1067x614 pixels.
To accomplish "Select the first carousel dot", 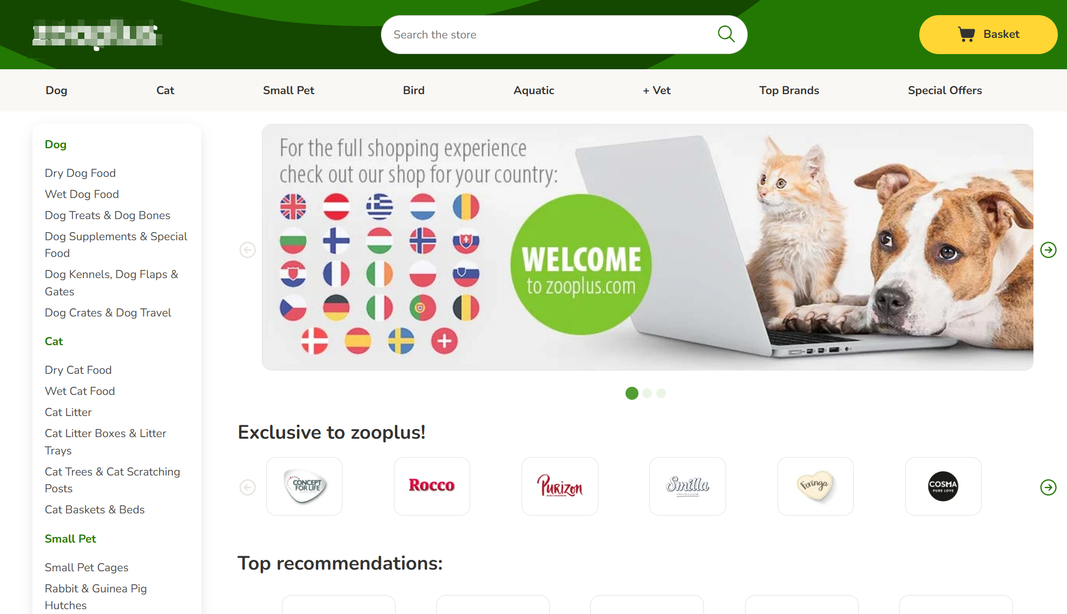I will pyautogui.click(x=631, y=393).
